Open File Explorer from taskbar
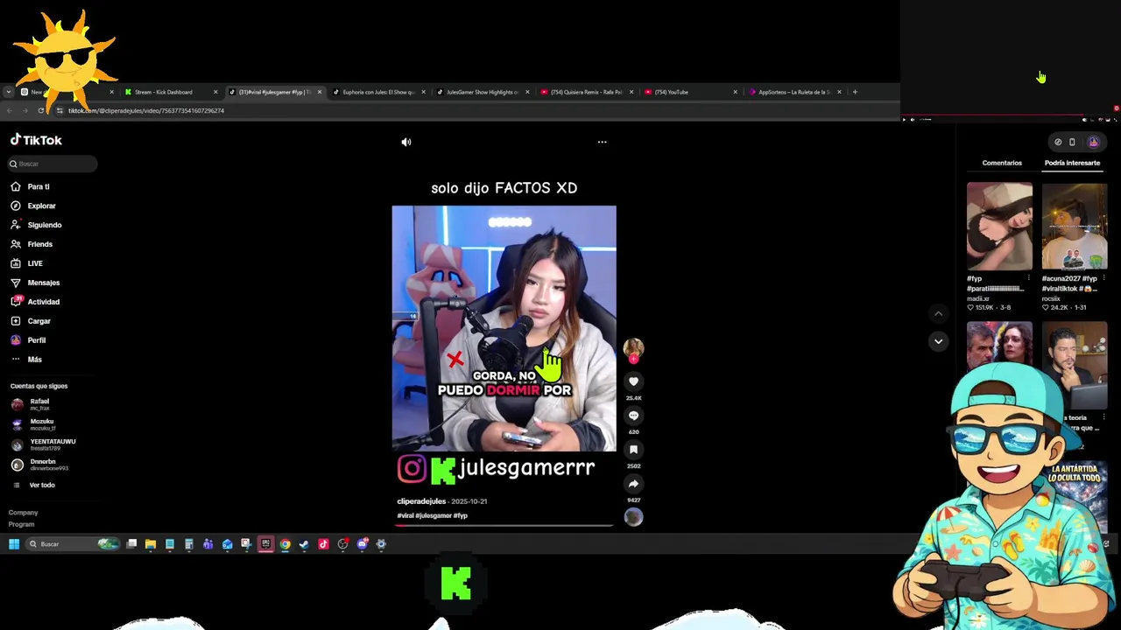Viewport: 1121px width, 630px height. tap(151, 544)
